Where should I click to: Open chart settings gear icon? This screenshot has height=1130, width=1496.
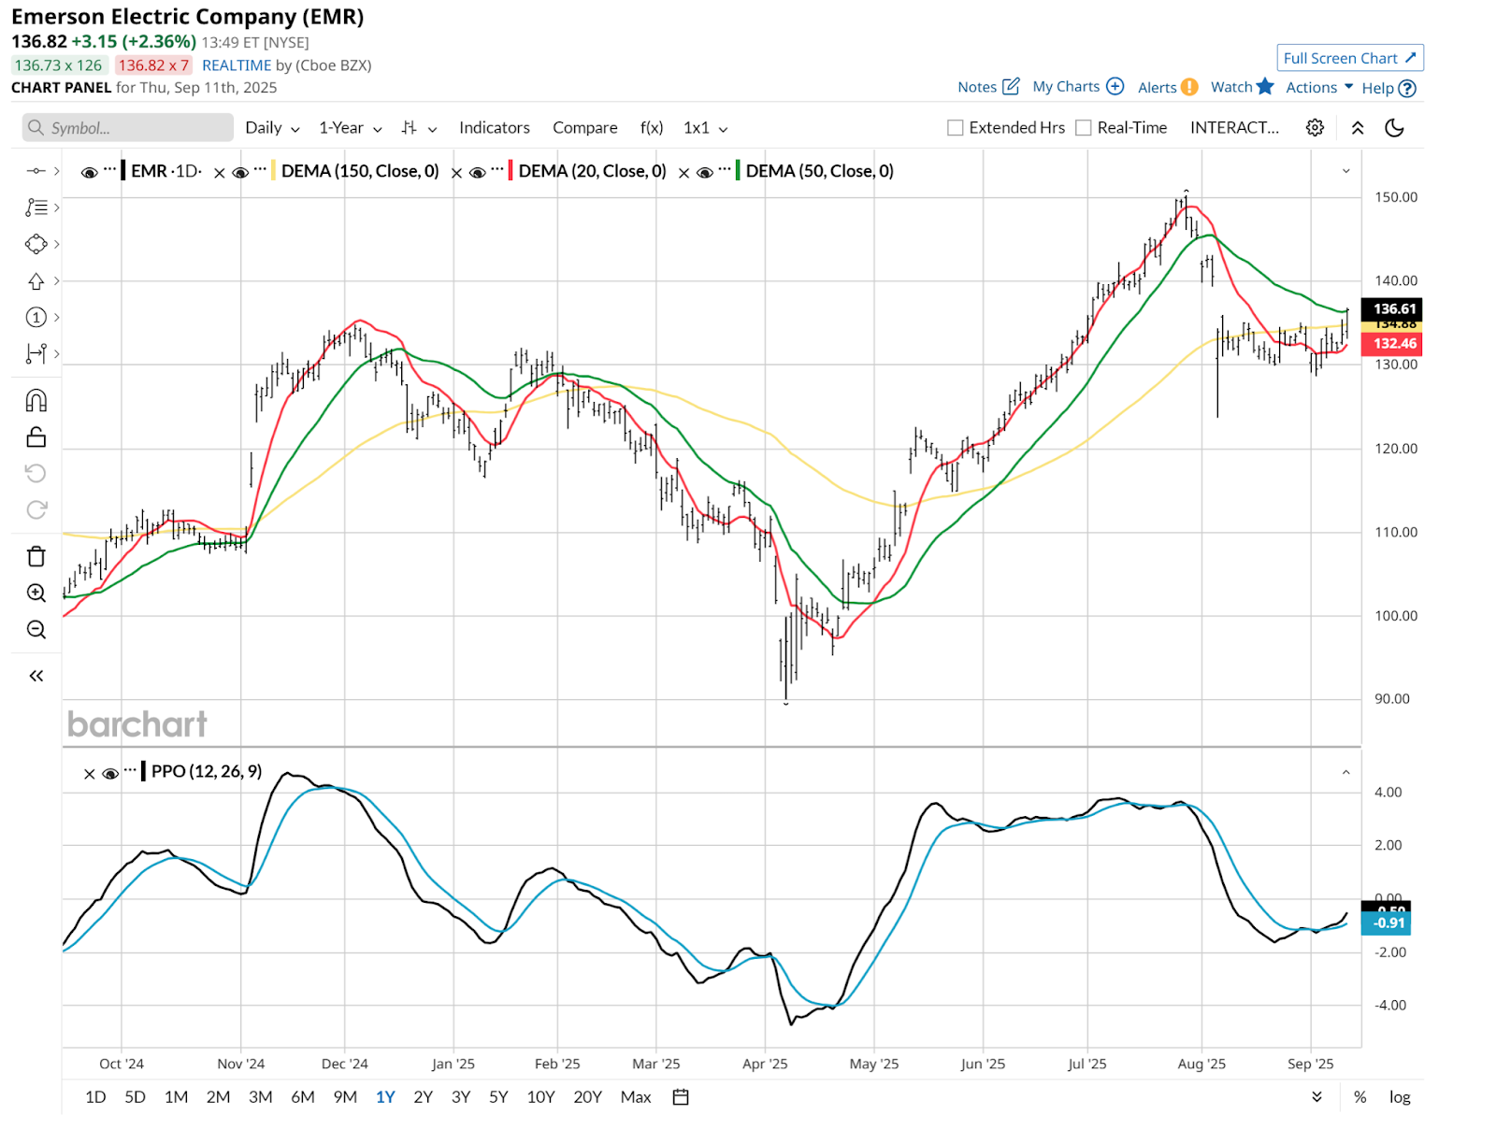click(x=1315, y=128)
